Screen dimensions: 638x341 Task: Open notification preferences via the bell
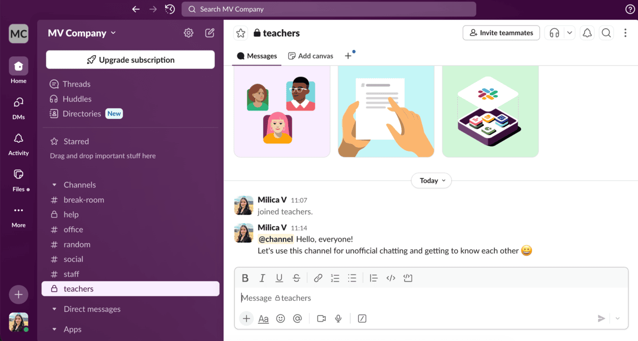586,32
